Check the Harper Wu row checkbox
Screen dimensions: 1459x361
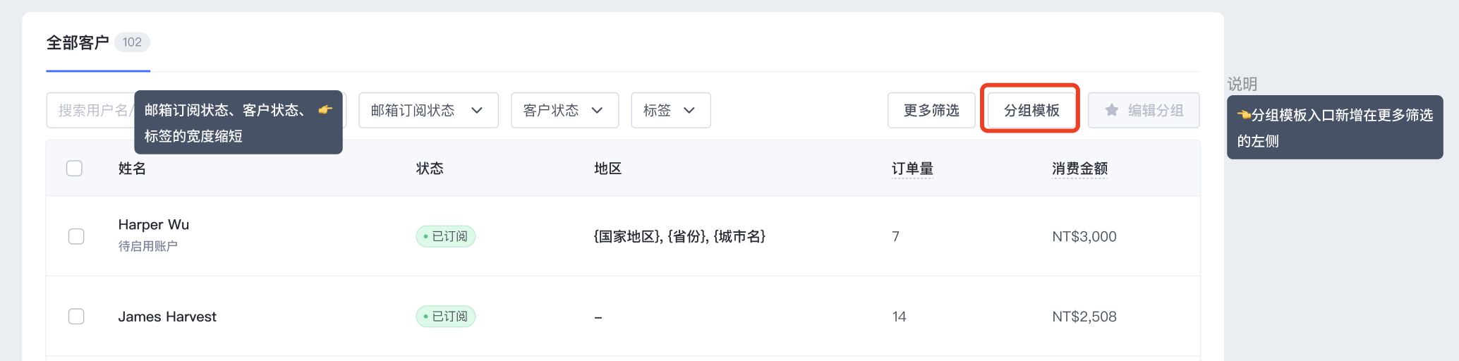(76, 236)
